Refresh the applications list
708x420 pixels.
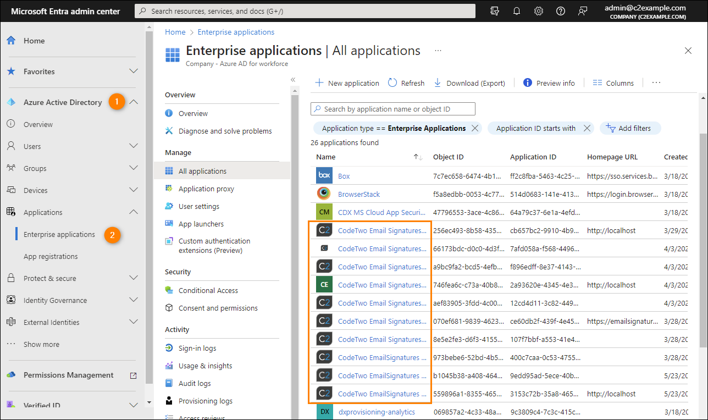(x=406, y=83)
